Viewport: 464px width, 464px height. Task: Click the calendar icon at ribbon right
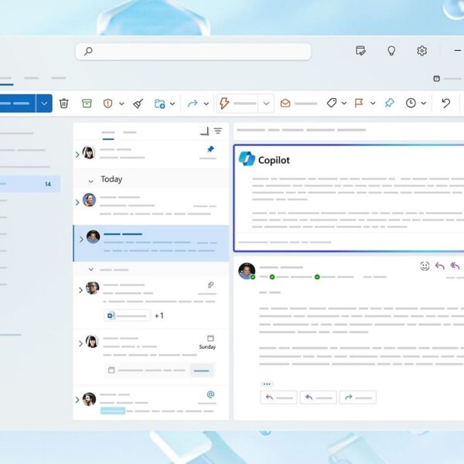(436, 78)
